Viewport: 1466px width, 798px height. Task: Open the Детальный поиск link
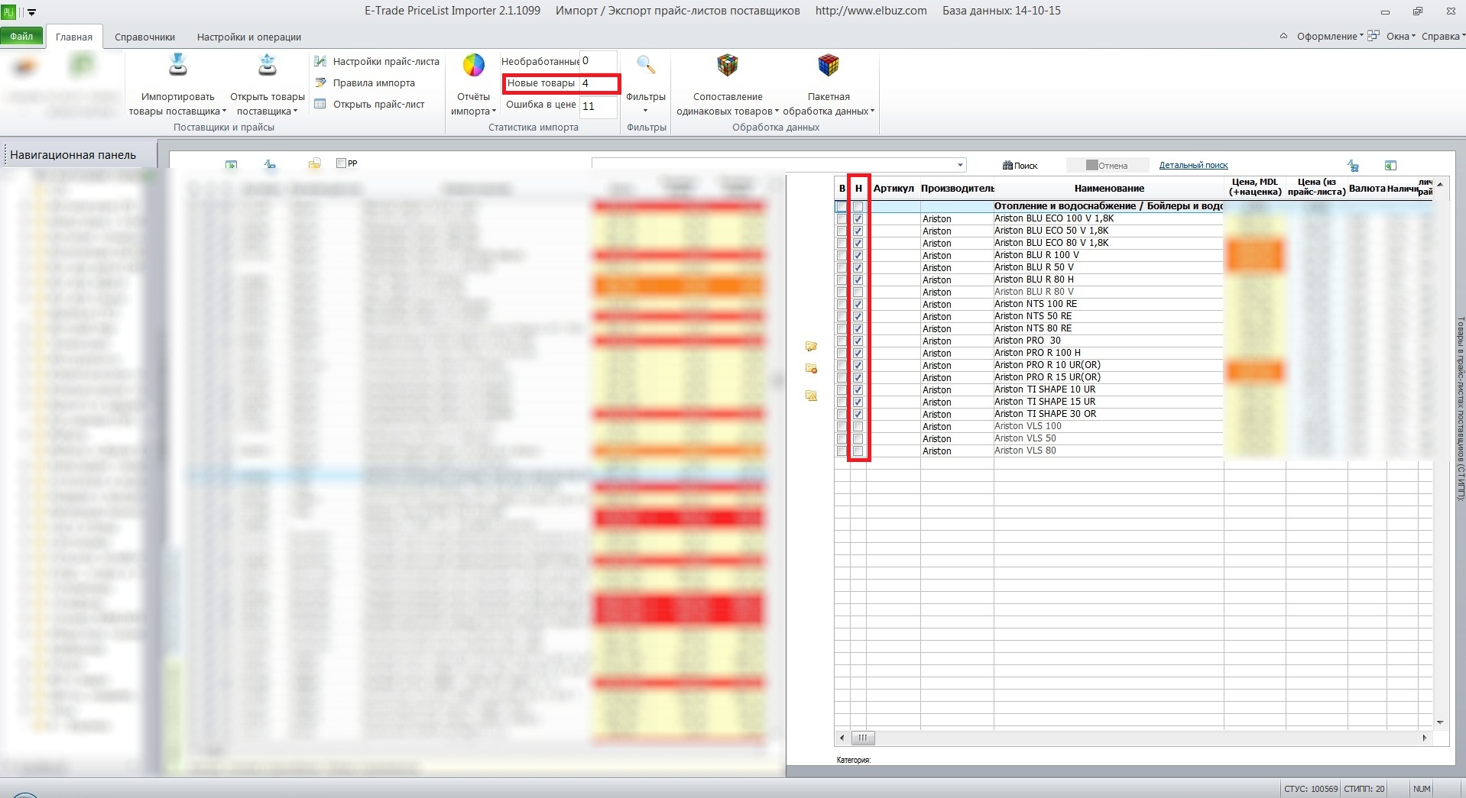[x=1193, y=165]
